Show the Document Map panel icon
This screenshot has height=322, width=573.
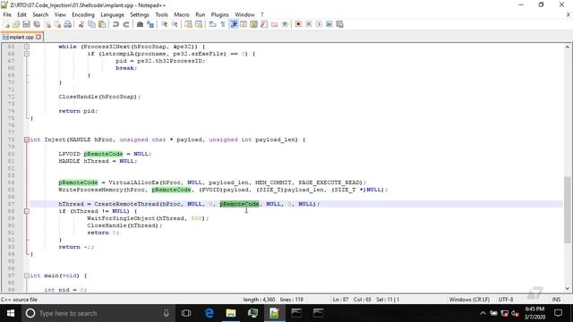tap(253, 24)
